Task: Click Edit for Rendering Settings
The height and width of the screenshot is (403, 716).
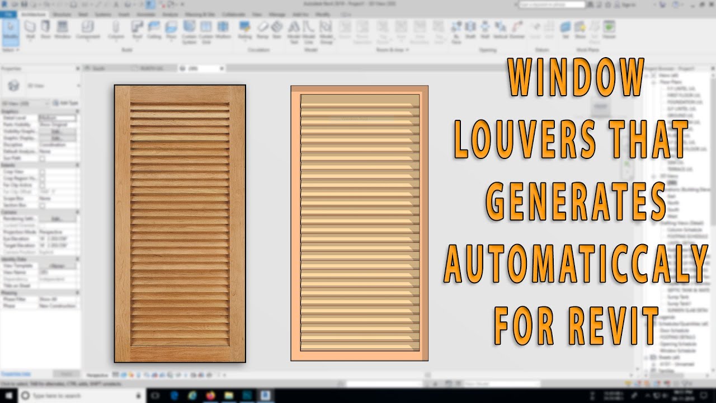Action: (x=56, y=219)
